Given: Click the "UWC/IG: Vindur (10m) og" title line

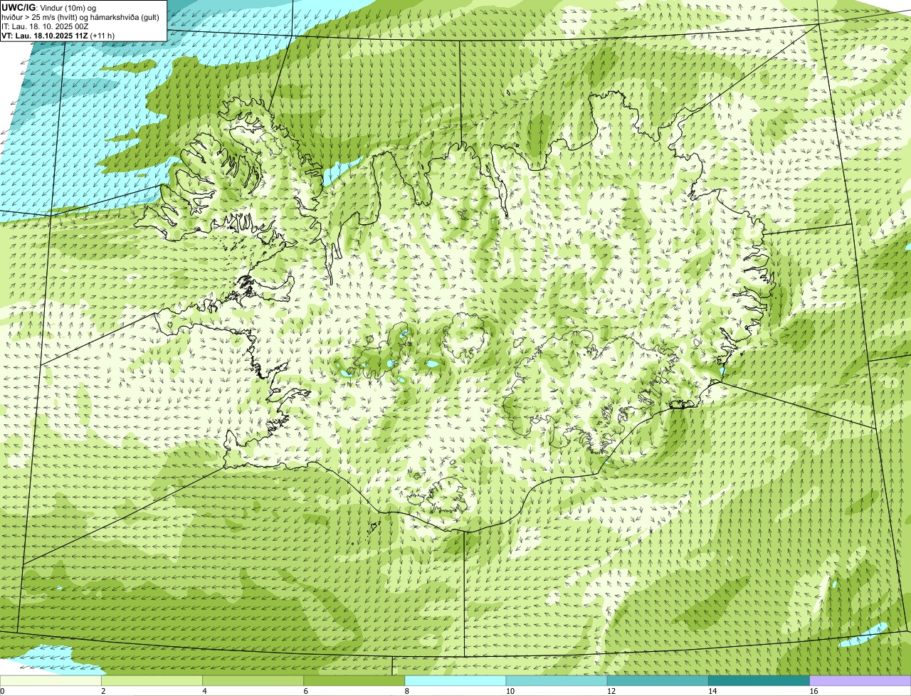Looking at the screenshot, I should coord(48,7).
